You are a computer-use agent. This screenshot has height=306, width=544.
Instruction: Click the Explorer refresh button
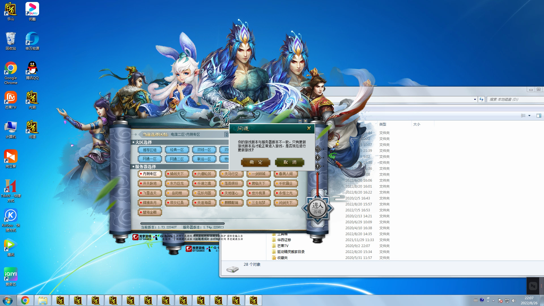481,99
